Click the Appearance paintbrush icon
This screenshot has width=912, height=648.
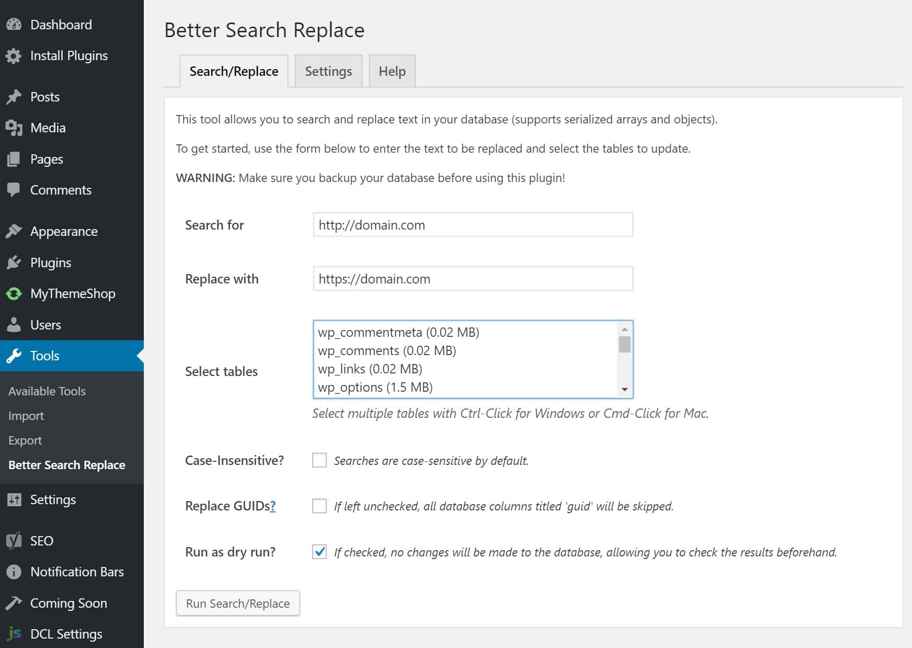pyautogui.click(x=14, y=231)
